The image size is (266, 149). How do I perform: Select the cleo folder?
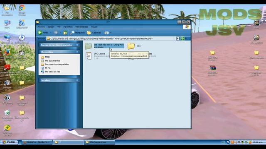(x=134, y=46)
